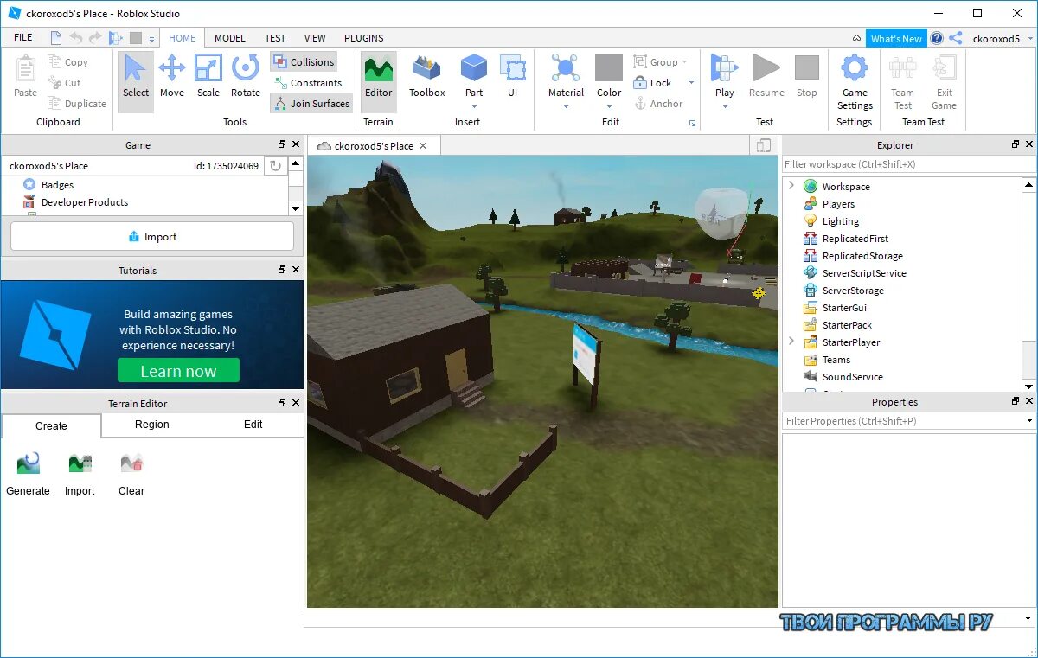The height and width of the screenshot is (658, 1038).
Task: Switch to the MODEL ribbon tab
Action: pos(230,38)
